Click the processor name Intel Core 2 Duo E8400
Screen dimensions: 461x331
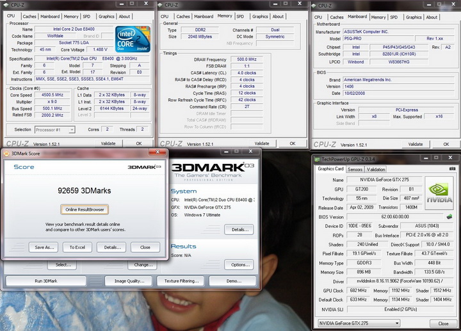[x=74, y=29]
